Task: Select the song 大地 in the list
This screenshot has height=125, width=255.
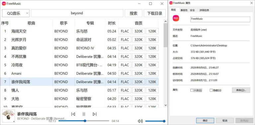Action: 15,99
